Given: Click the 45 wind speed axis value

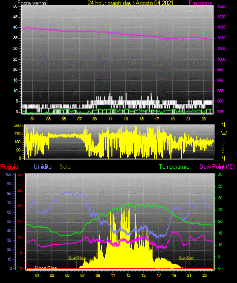Looking at the screenshot, I should coord(15,17).
